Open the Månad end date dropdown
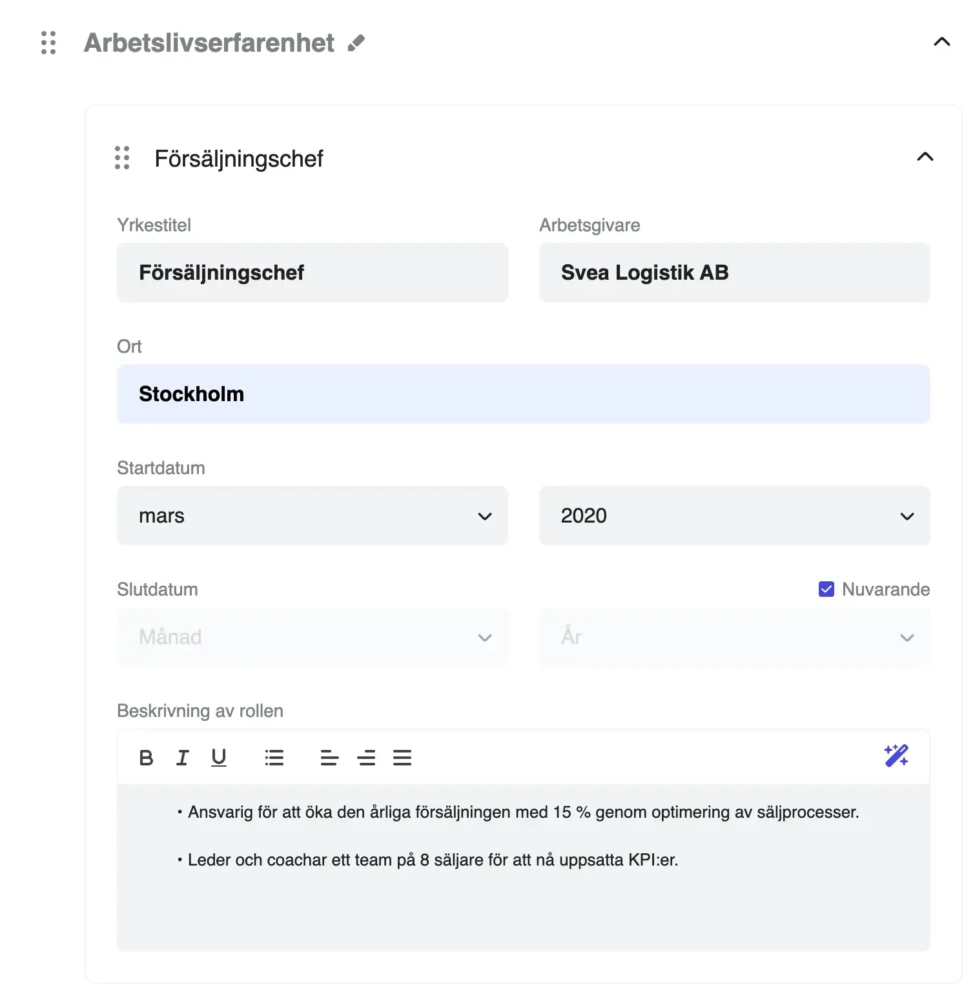 [x=312, y=638]
